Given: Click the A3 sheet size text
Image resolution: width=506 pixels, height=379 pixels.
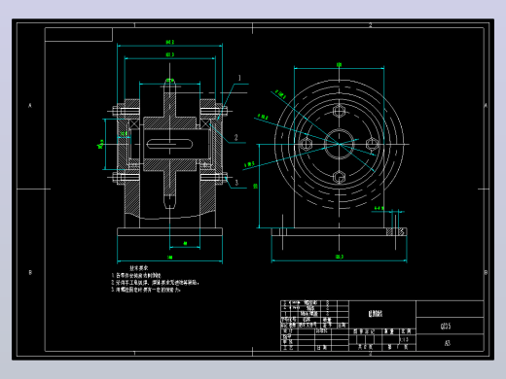Looking at the screenshot, I should pyautogui.click(x=448, y=343).
